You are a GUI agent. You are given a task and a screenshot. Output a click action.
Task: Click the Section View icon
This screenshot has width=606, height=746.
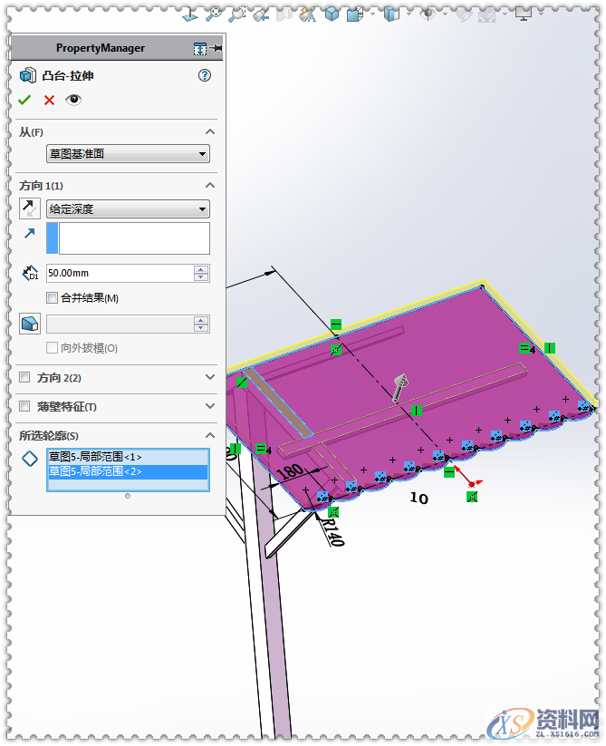point(284,15)
